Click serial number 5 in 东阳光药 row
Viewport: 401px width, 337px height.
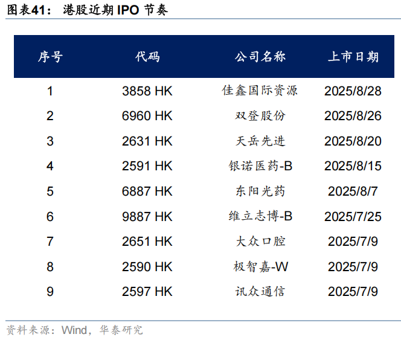click(x=50, y=191)
